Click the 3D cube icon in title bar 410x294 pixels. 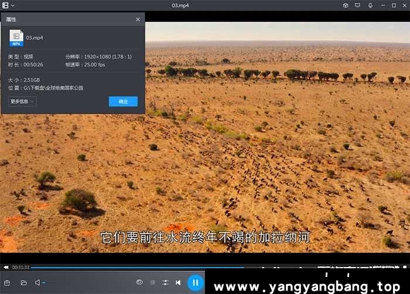tap(346, 5)
